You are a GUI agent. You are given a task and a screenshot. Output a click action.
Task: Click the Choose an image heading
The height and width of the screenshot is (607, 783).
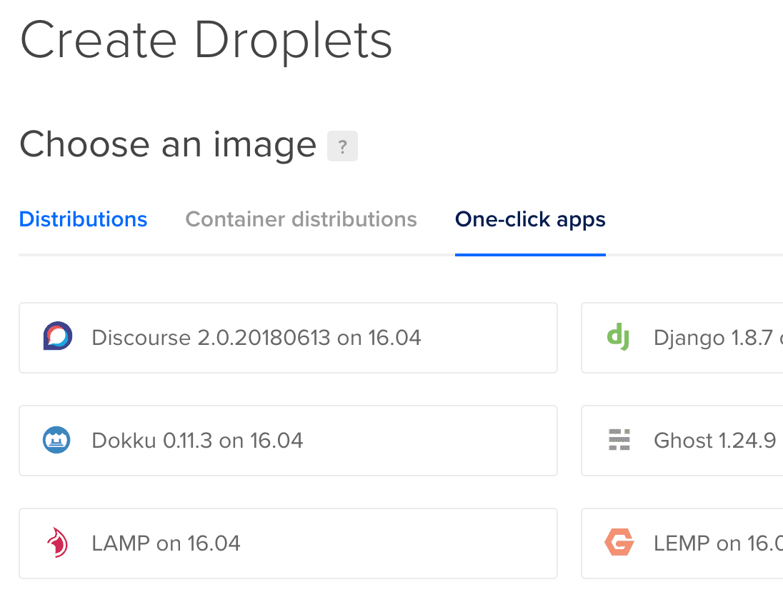[169, 145]
